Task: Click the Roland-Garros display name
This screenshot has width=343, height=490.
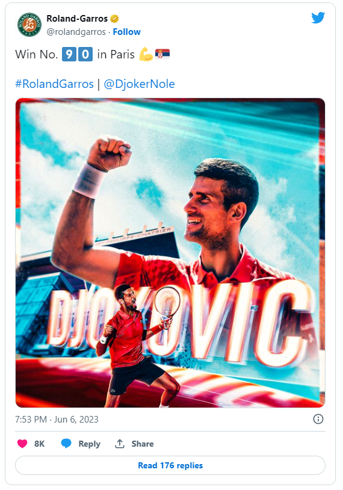Action: pos(77,19)
